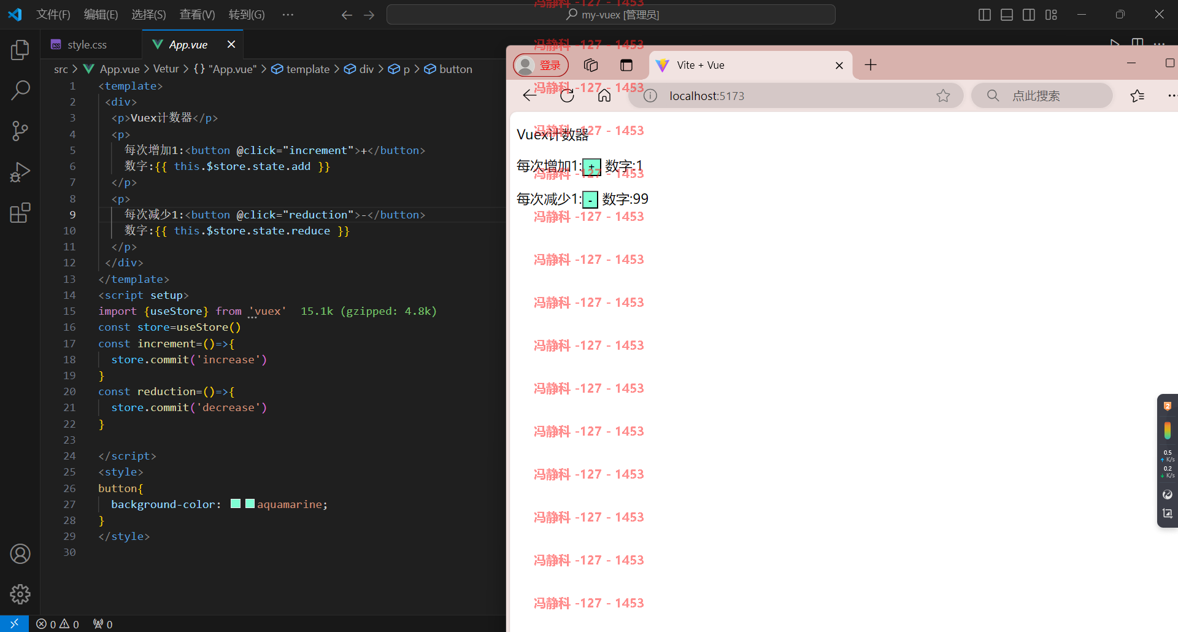Switch to the App.vue editor tab

tap(188, 45)
